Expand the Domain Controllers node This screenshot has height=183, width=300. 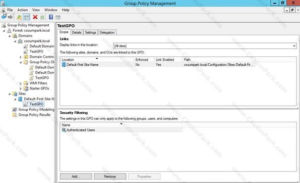[x=21, y=57]
